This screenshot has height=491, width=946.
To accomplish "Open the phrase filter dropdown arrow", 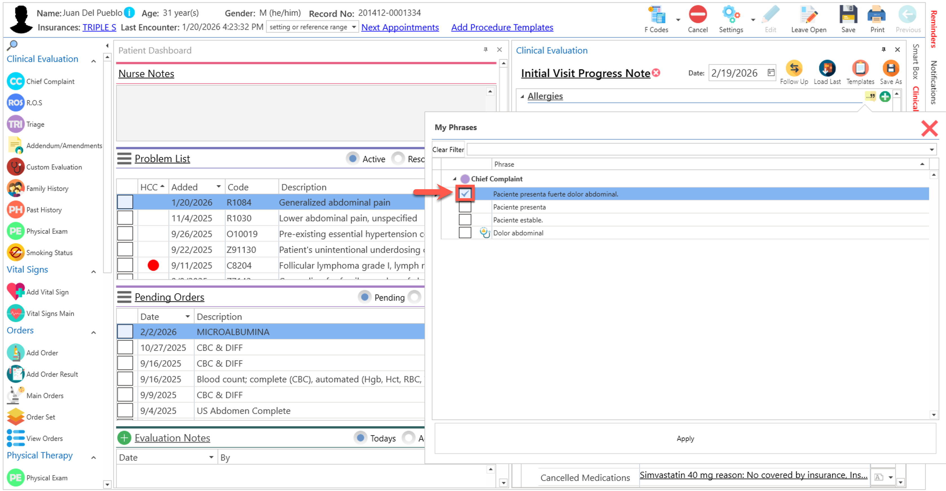I will [x=931, y=149].
